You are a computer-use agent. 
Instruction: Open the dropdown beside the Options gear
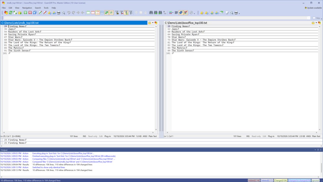tap(194, 13)
